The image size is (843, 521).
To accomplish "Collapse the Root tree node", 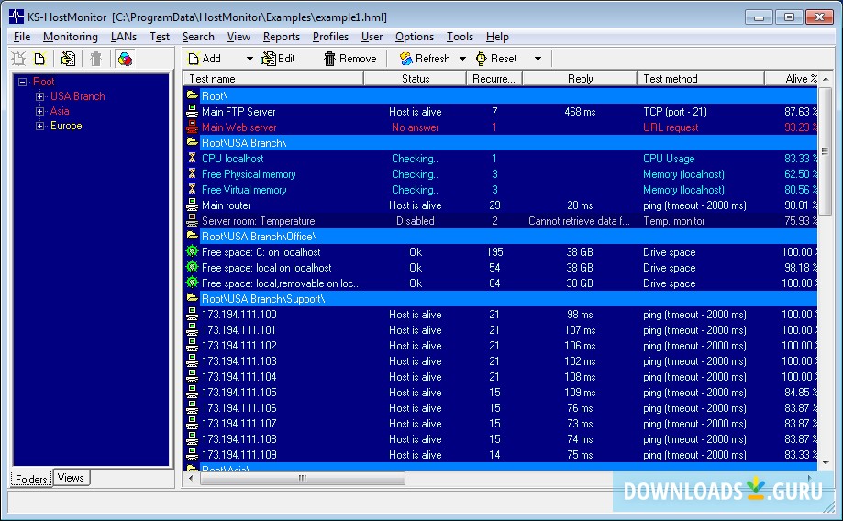I will [22, 82].
